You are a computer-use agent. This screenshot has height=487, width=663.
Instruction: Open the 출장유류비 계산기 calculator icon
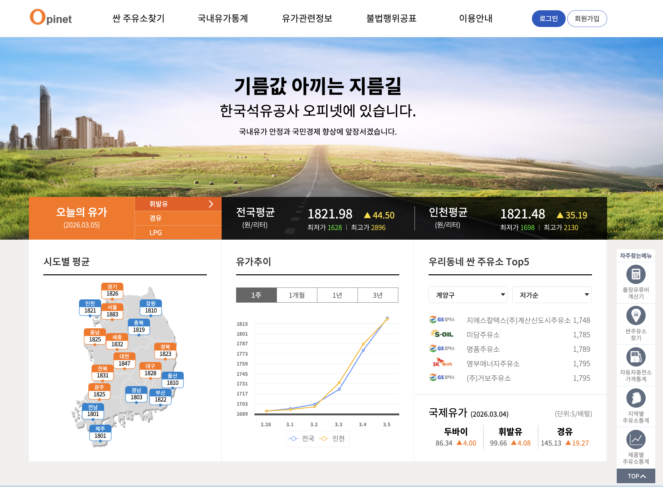coord(636,274)
